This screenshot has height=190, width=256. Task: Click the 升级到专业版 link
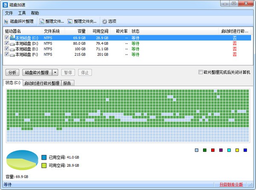231,184
